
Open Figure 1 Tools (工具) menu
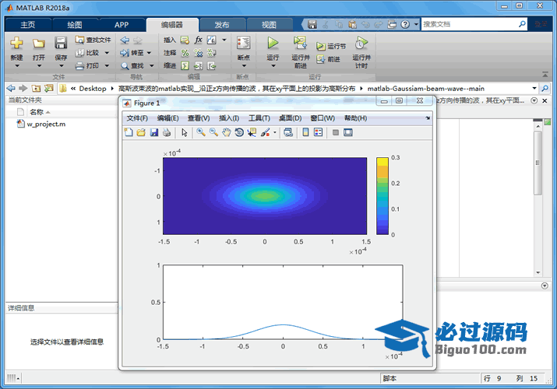click(x=259, y=118)
